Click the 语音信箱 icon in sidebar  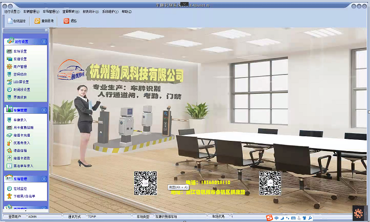[9, 151]
